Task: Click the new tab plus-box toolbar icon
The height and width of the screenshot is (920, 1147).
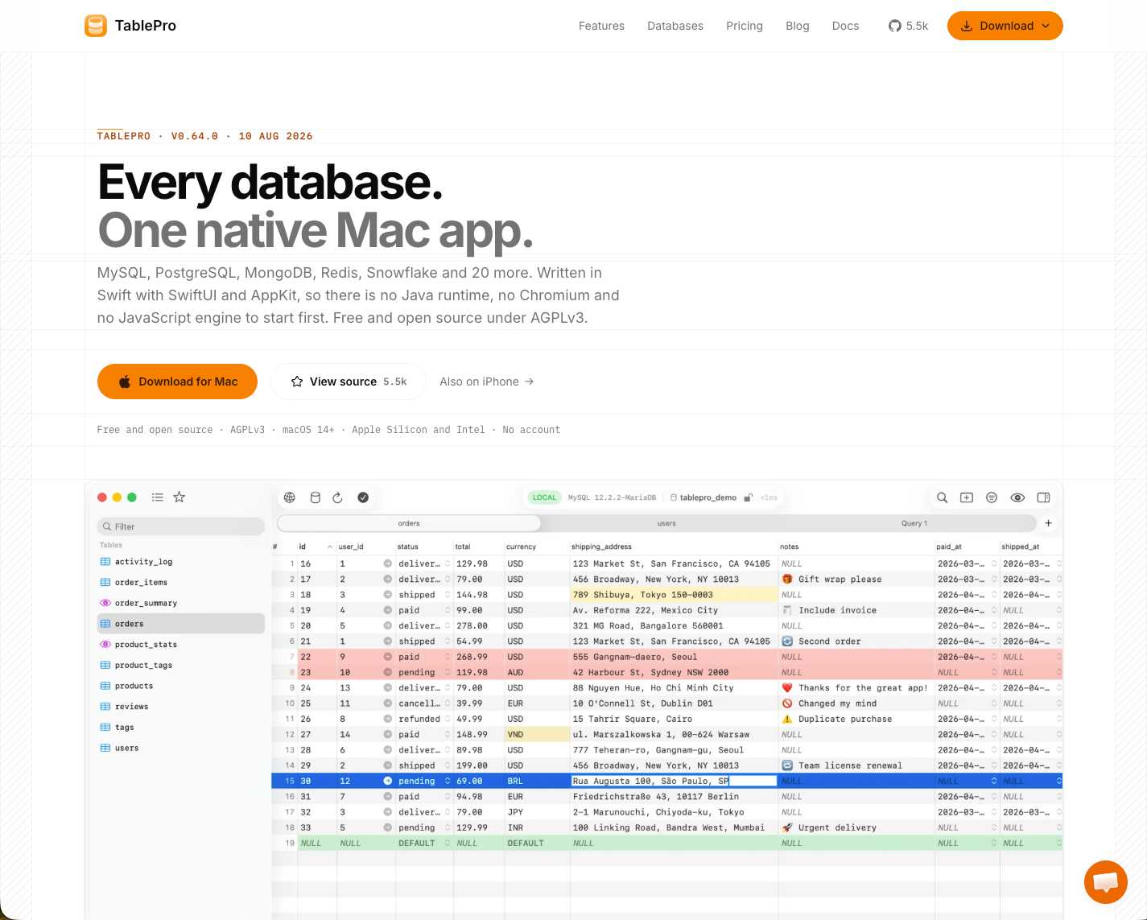Action: click(x=967, y=497)
